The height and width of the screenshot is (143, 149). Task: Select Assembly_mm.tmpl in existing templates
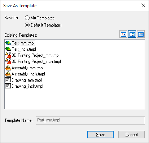(27, 68)
